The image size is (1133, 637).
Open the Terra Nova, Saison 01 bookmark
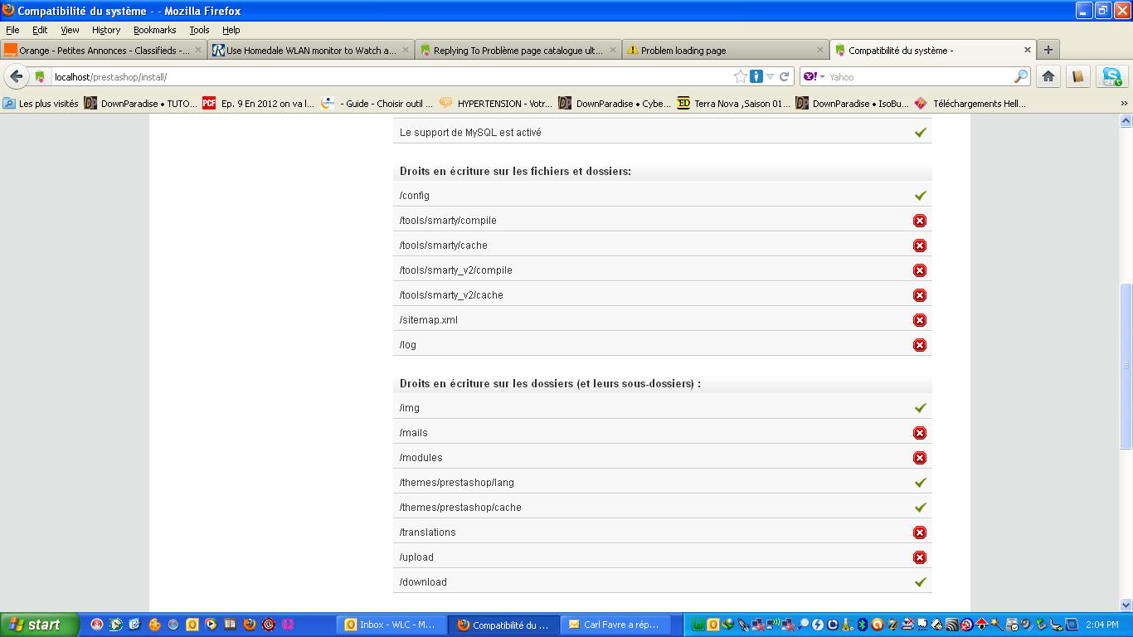(x=733, y=104)
